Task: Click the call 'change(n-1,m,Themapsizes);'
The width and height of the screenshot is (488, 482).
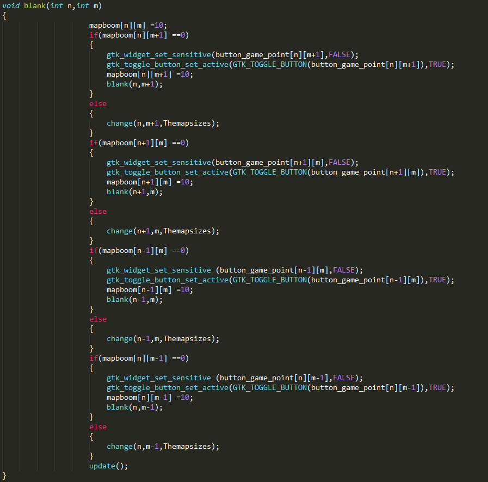Action: click(x=163, y=339)
